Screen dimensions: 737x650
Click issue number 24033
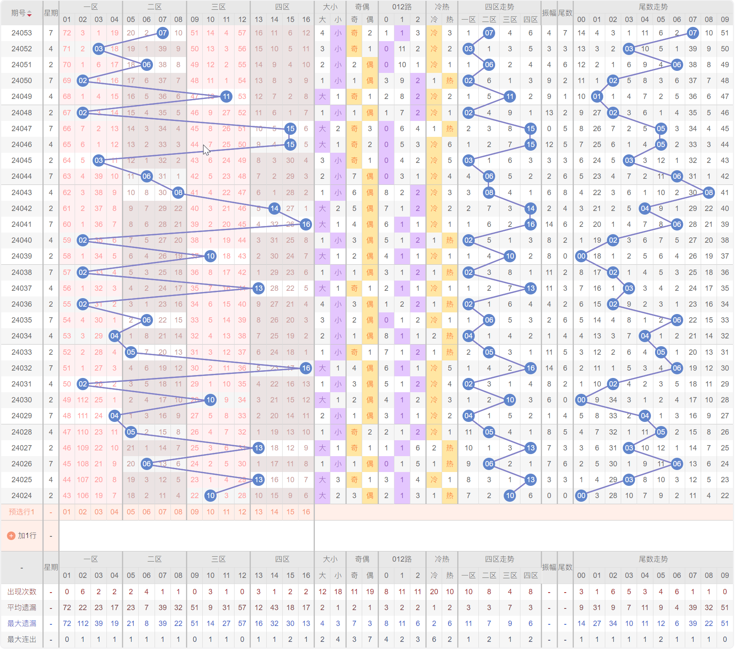(x=22, y=352)
